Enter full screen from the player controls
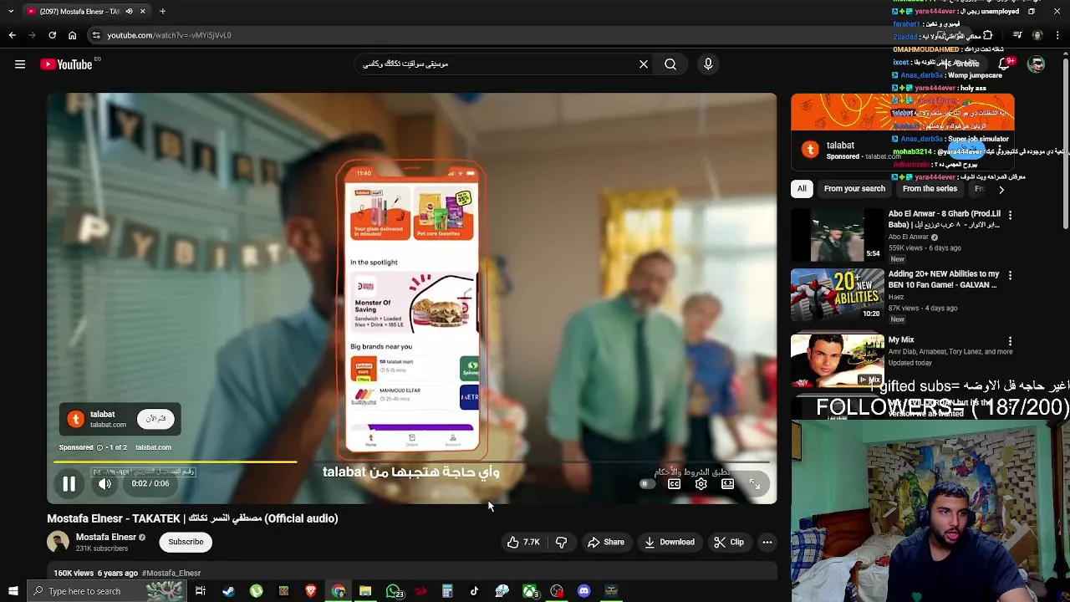Screen dimensions: 1070x602 (x=755, y=484)
